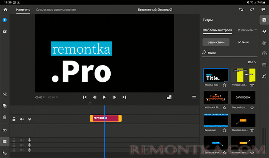
Task: Play the sequence
Action: click(104, 97)
